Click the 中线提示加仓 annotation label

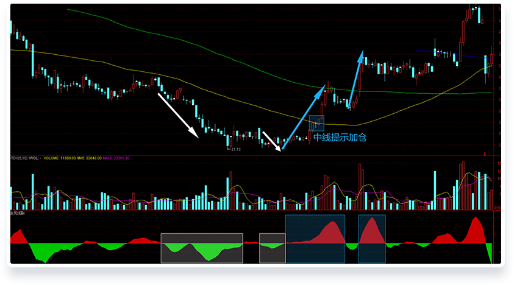pos(340,138)
